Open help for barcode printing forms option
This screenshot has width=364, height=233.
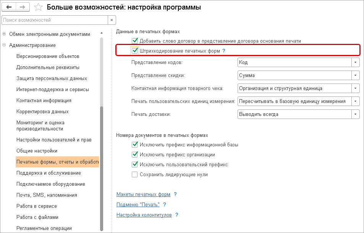224,51
